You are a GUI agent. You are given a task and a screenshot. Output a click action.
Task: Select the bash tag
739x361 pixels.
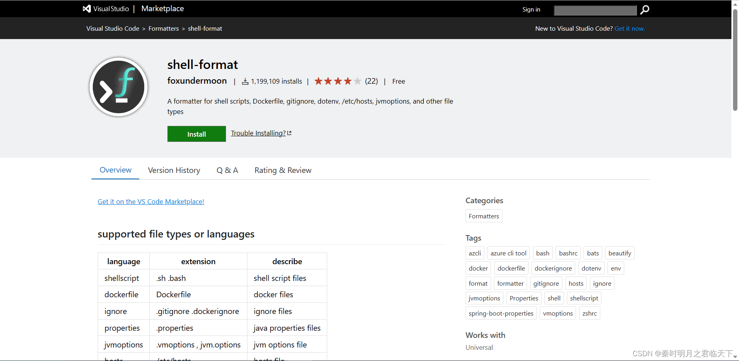(x=542, y=253)
